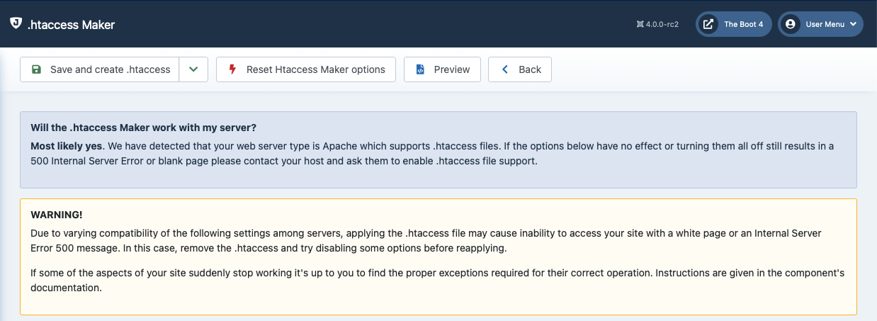Click the yellow WARNING notice box
Screen dimensions: 877x321
pyautogui.click(x=438, y=257)
